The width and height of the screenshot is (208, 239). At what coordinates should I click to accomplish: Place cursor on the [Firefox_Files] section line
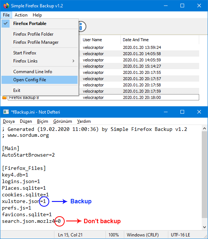tap(24, 168)
